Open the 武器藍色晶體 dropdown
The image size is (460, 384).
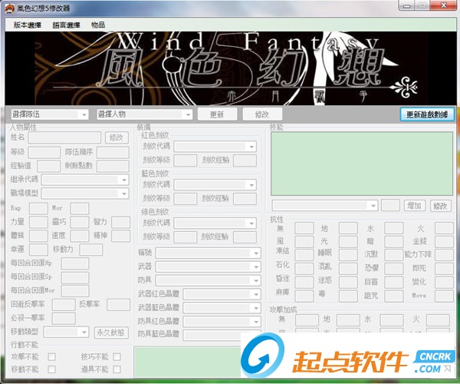coord(222,308)
